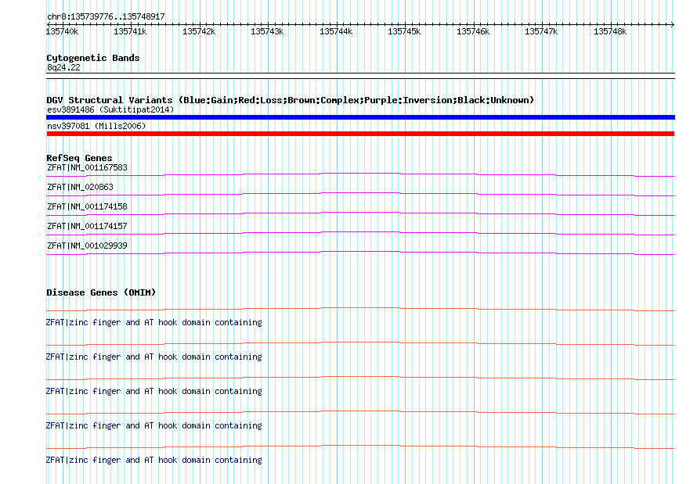This screenshot has width=697, height=484.
Task: Select the Cytogenetic Bands track heading
Action: click(93, 58)
